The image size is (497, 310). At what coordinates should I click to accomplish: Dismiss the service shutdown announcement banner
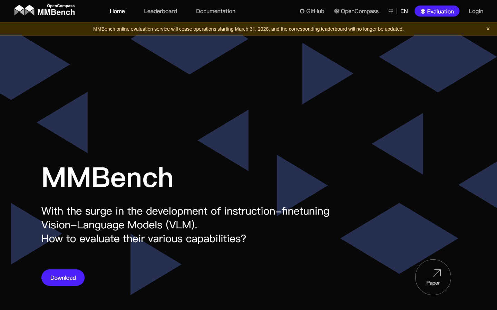pos(488,29)
